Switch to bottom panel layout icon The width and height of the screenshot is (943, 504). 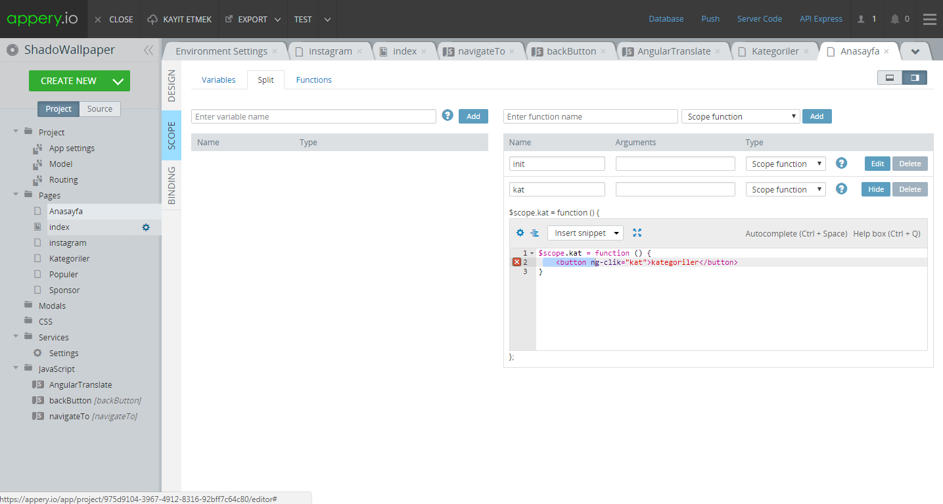890,78
